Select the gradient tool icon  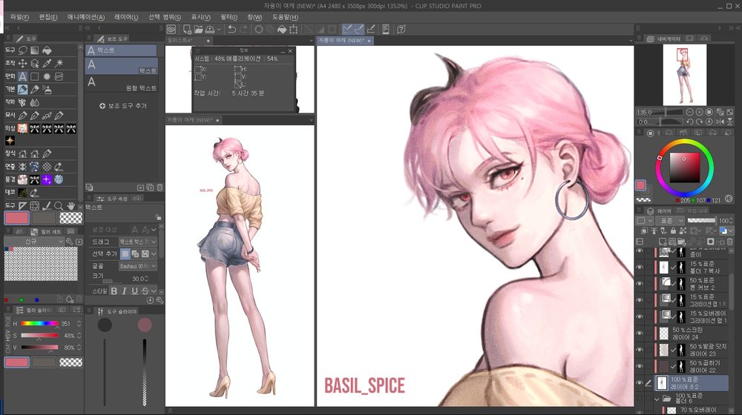click(x=35, y=50)
